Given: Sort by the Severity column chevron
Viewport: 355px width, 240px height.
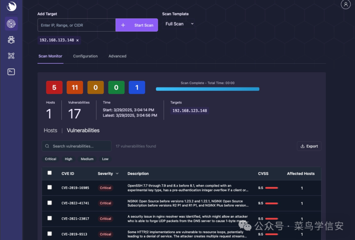Looking at the screenshot, I should point(117,173).
